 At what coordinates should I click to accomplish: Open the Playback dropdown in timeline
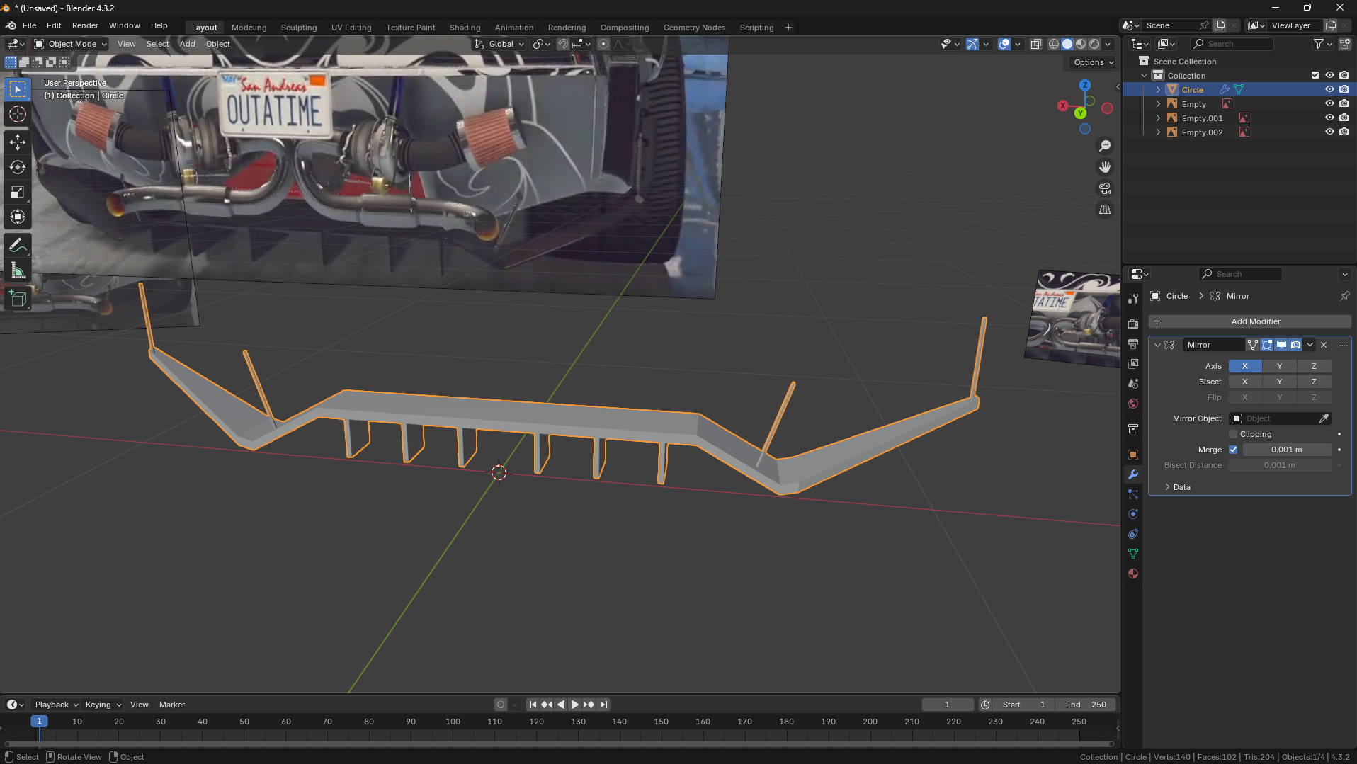pyautogui.click(x=57, y=705)
